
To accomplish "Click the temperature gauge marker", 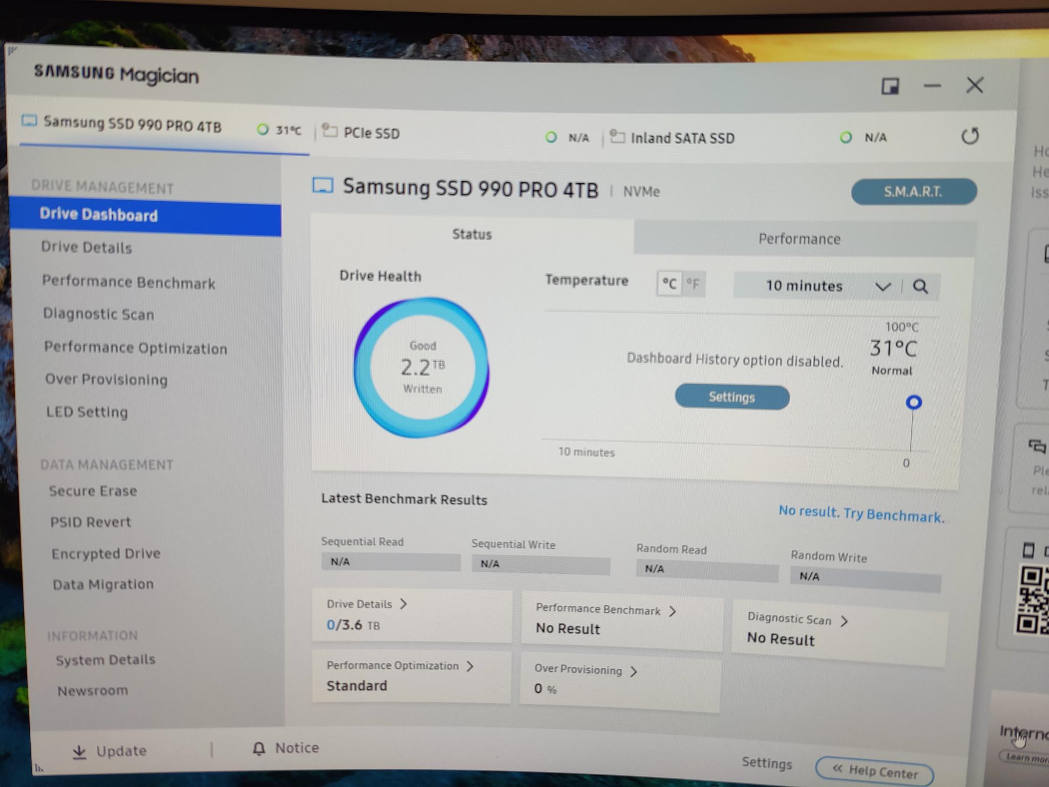I will pos(914,402).
